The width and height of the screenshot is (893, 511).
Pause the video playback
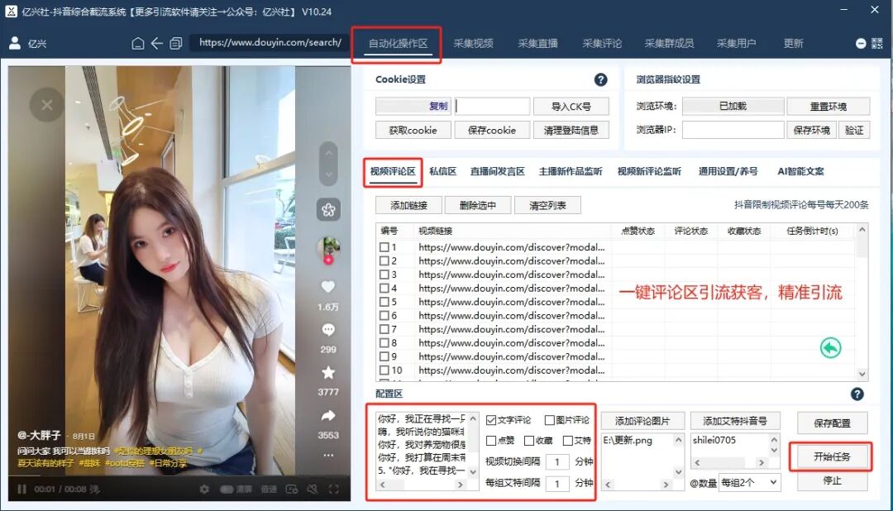click(x=21, y=489)
